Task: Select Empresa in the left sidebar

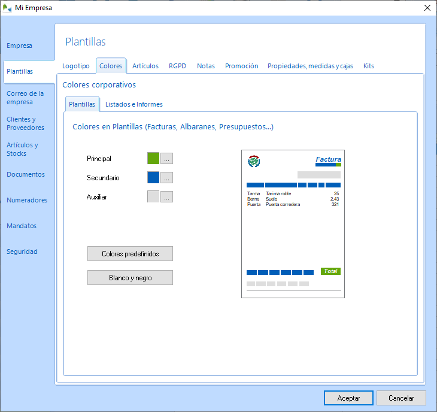Action: coord(19,46)
